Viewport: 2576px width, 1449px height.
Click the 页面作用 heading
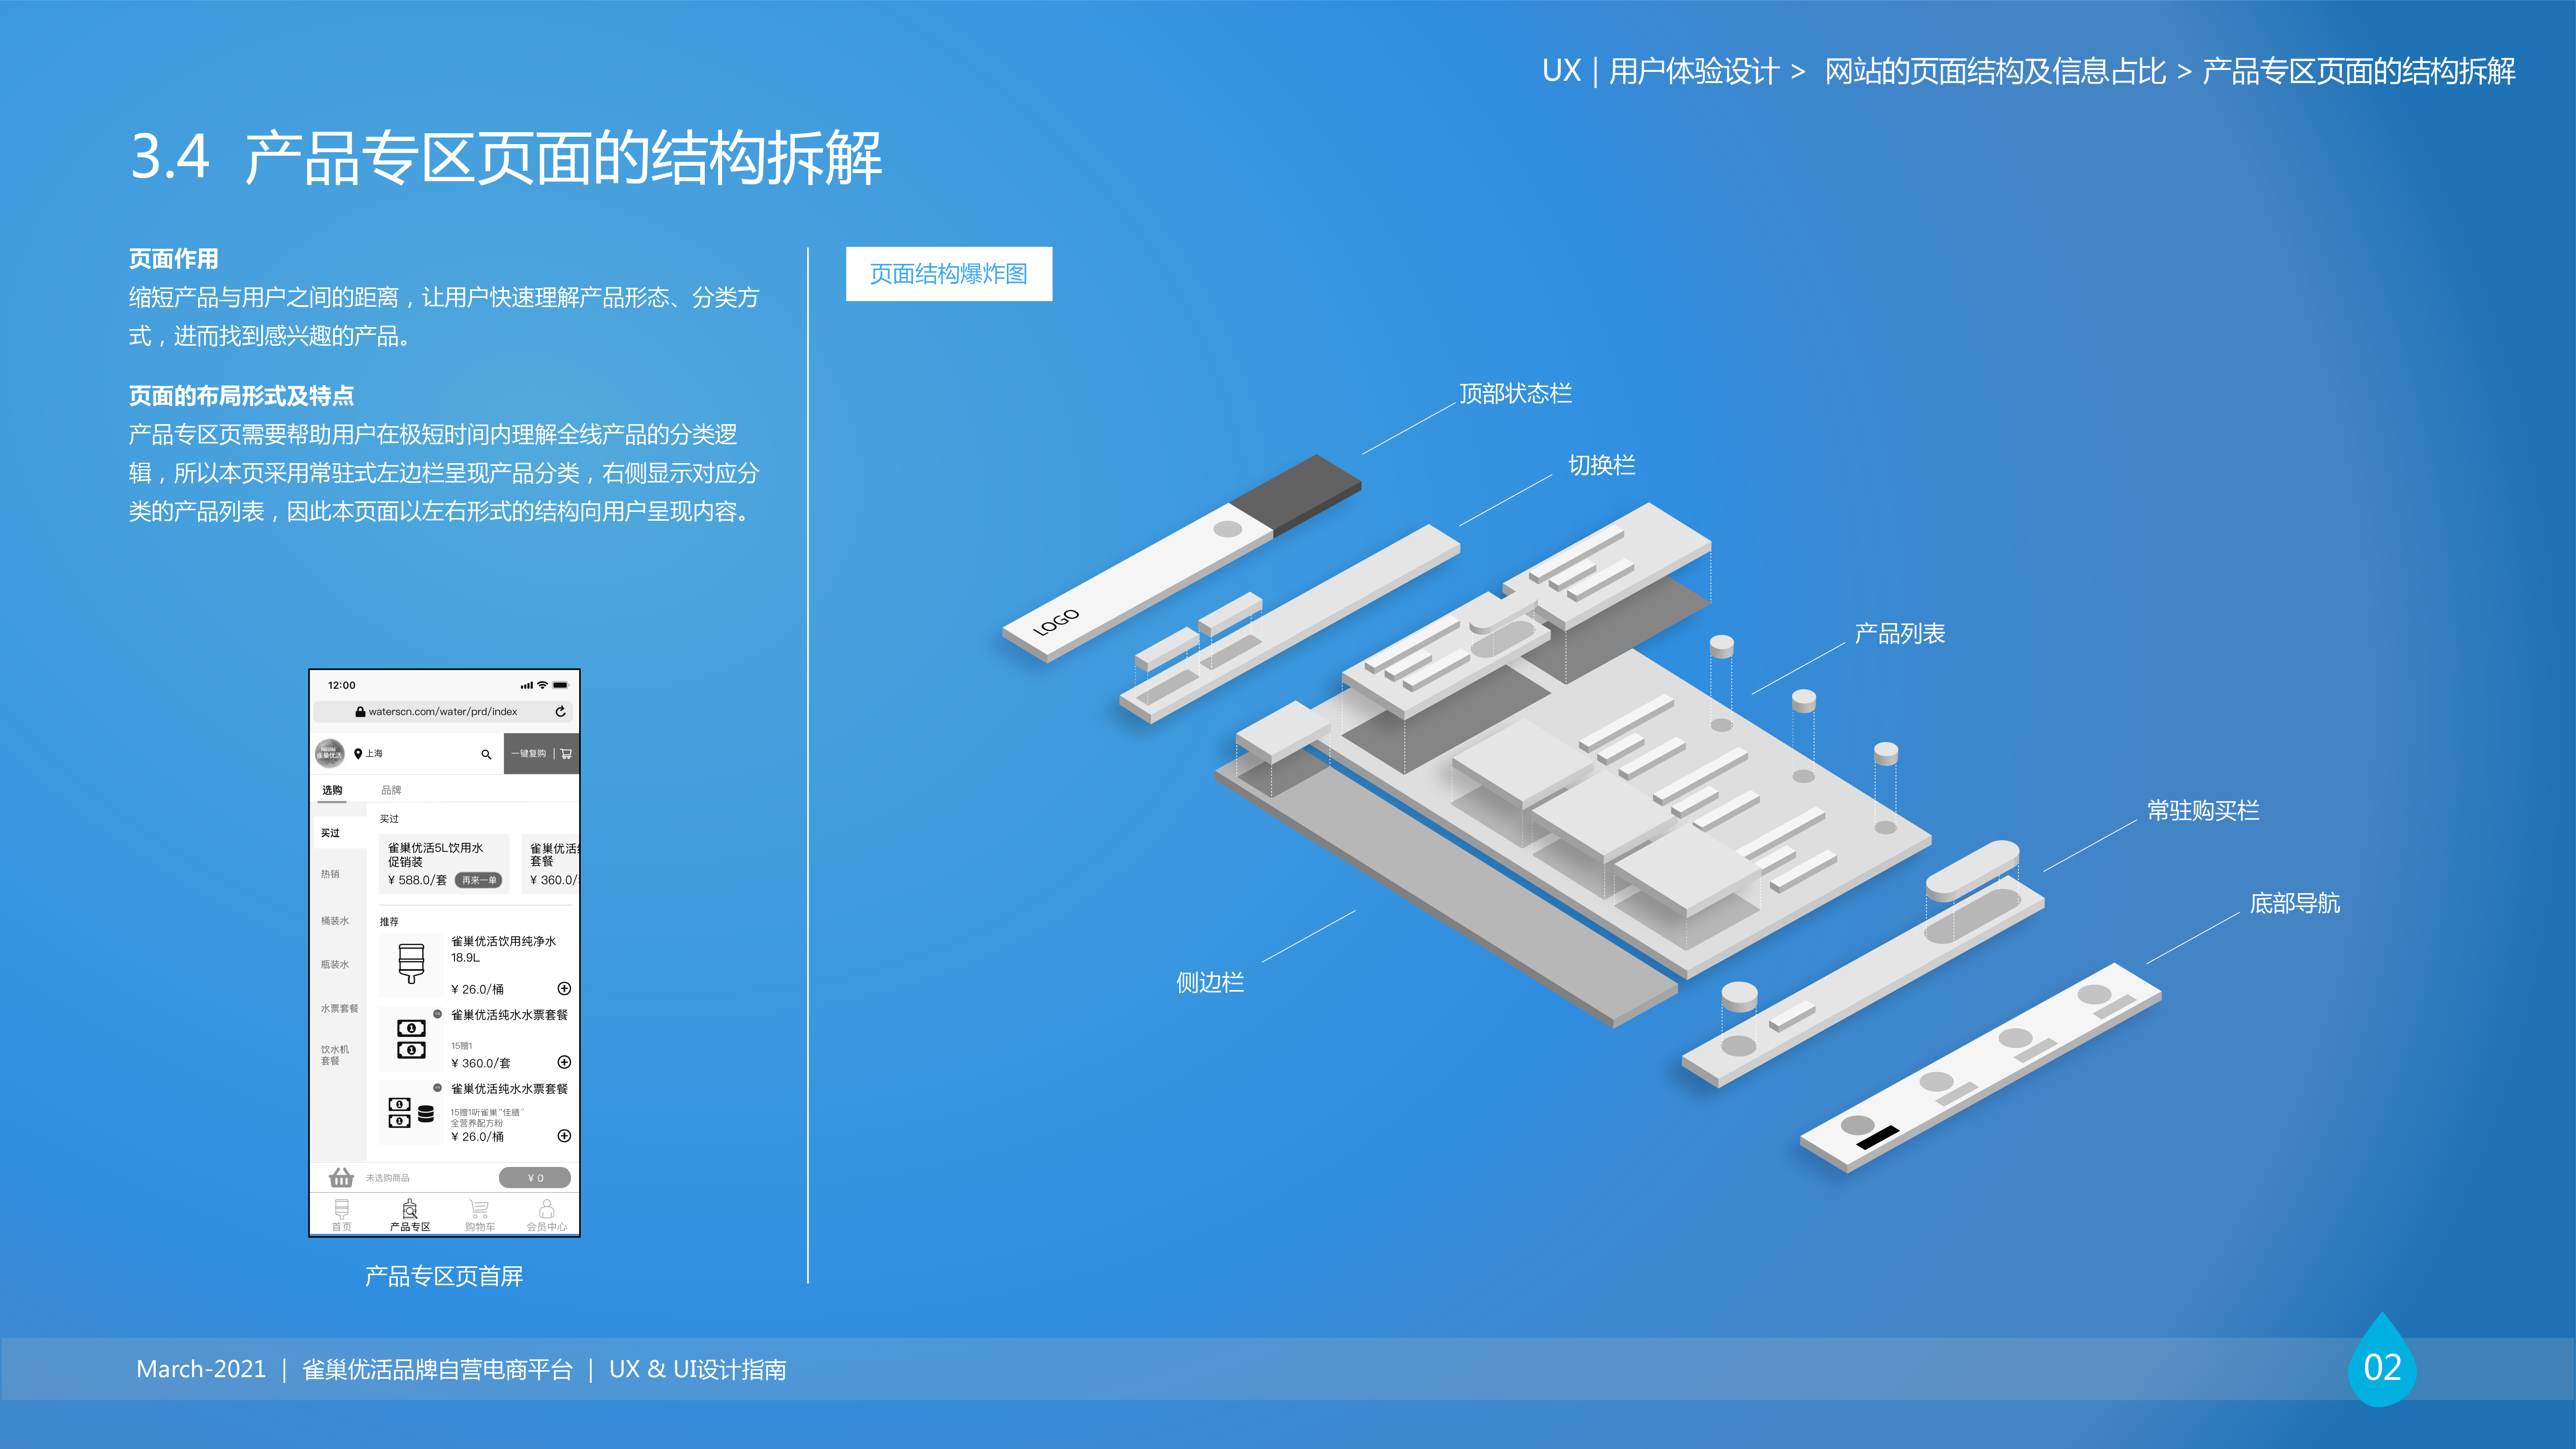[173, 259]
